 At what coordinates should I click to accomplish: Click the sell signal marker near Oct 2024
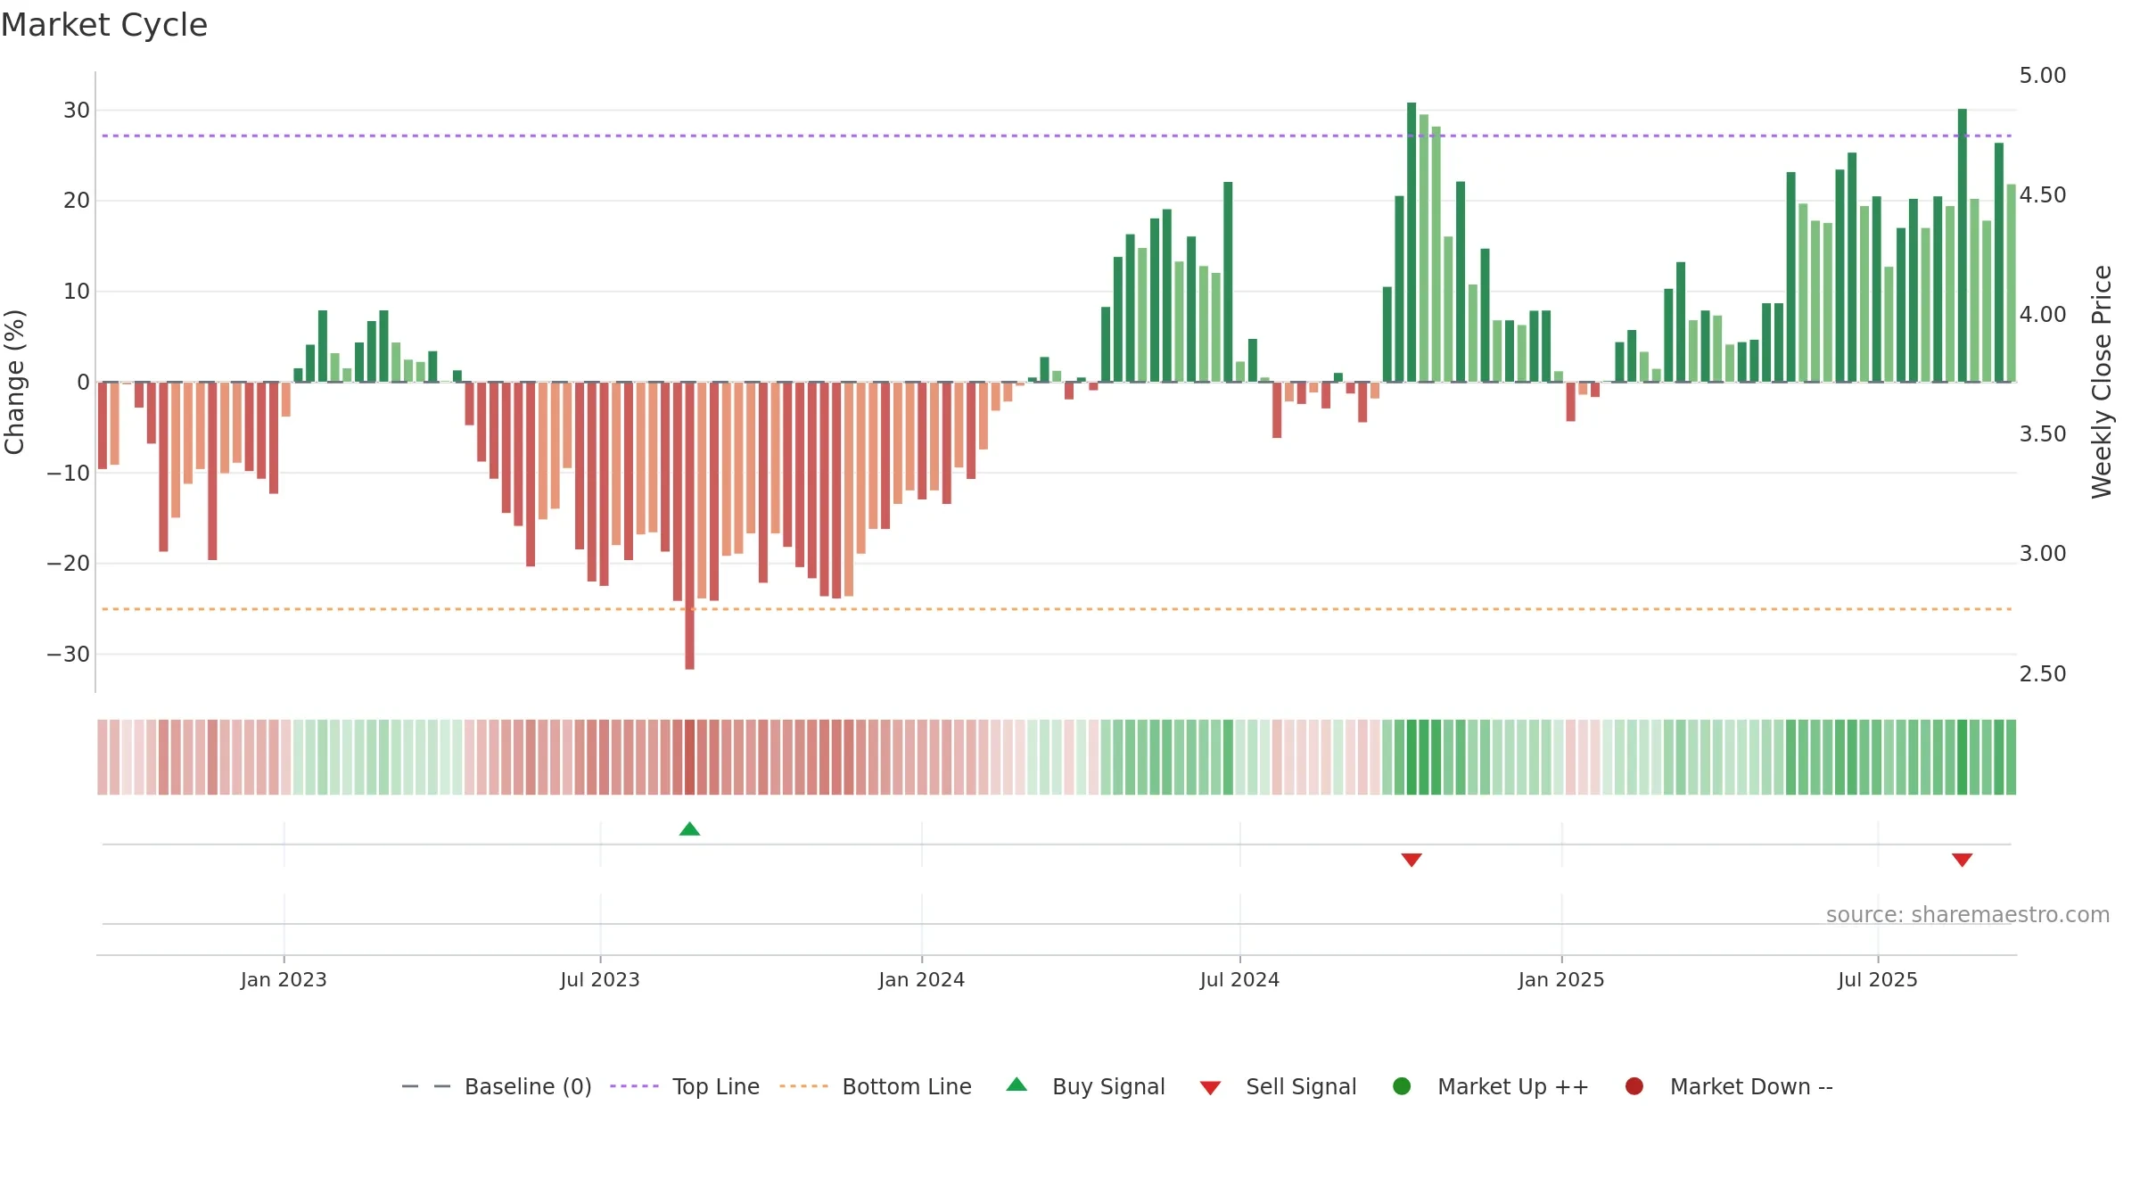[1412, 860]
